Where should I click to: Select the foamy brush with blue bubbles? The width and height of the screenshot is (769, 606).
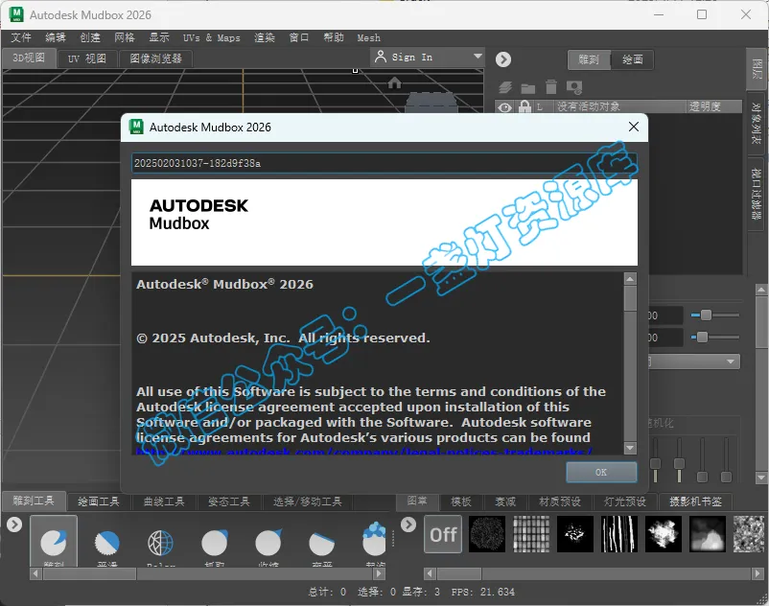point(374,538)
